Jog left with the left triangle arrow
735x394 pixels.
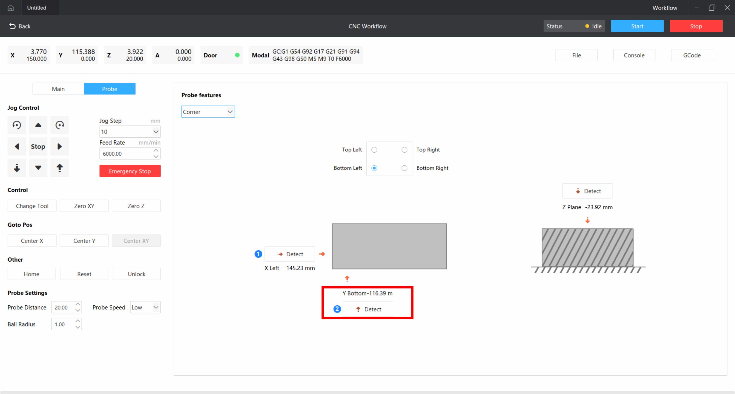click(17, 147)
